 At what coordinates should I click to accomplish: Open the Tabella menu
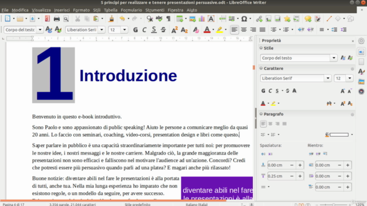coord(111,10)
